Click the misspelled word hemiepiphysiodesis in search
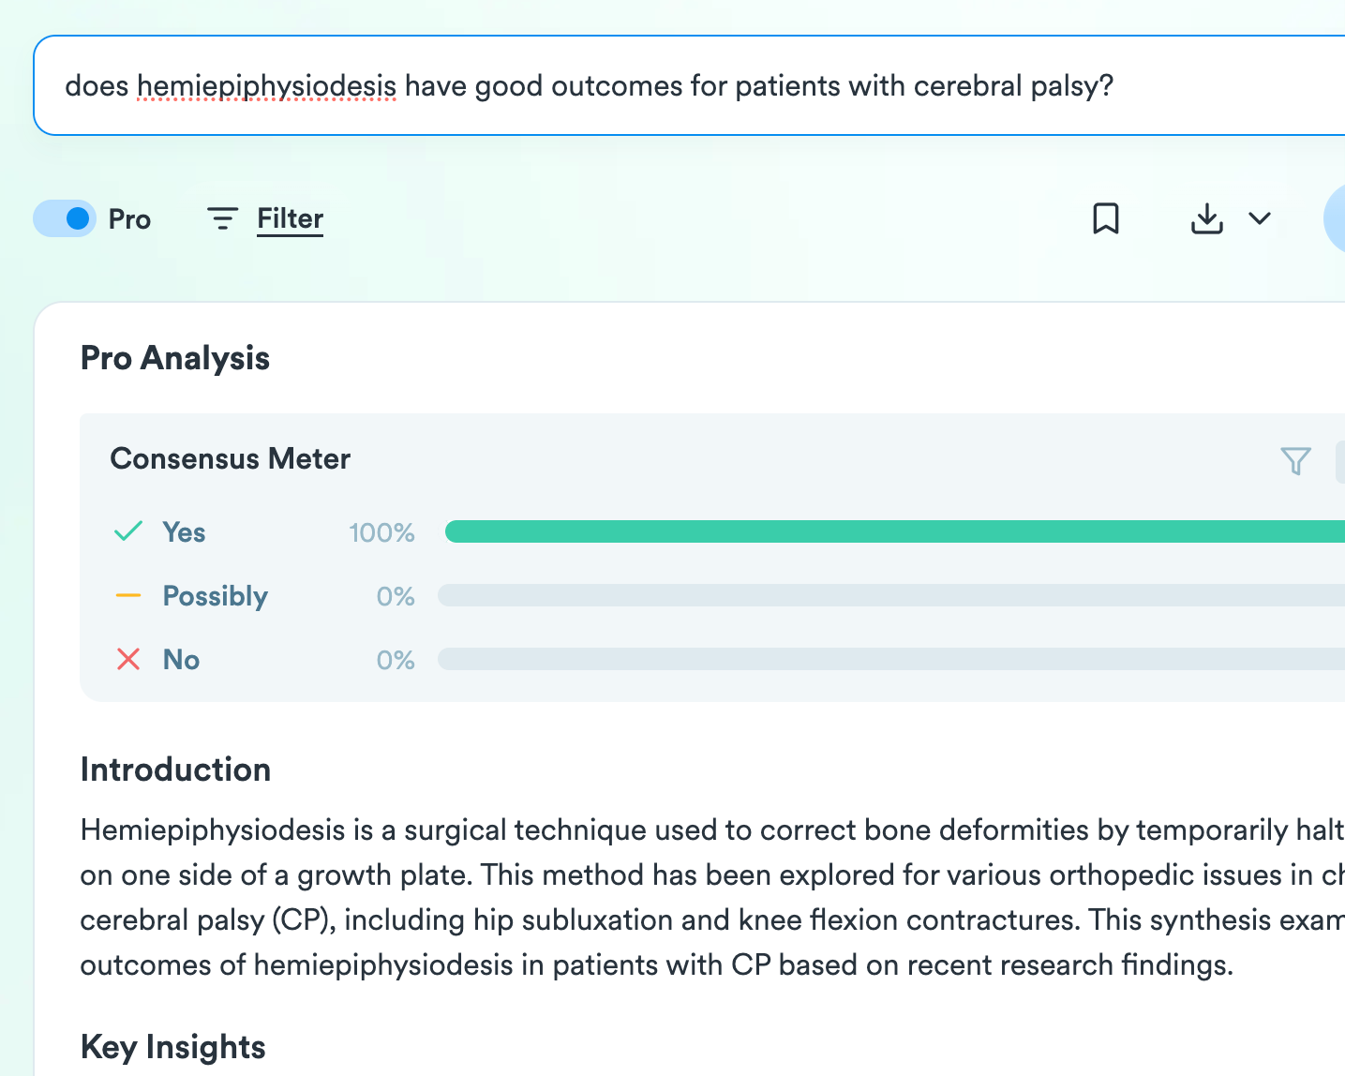1345x1076 pixels. [x=266, y=86]
